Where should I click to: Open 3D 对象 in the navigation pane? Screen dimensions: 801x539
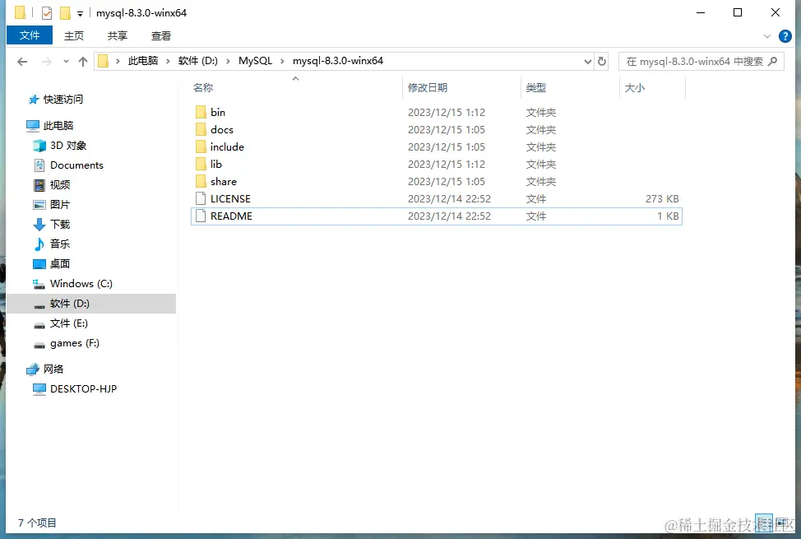coord(68,146)
